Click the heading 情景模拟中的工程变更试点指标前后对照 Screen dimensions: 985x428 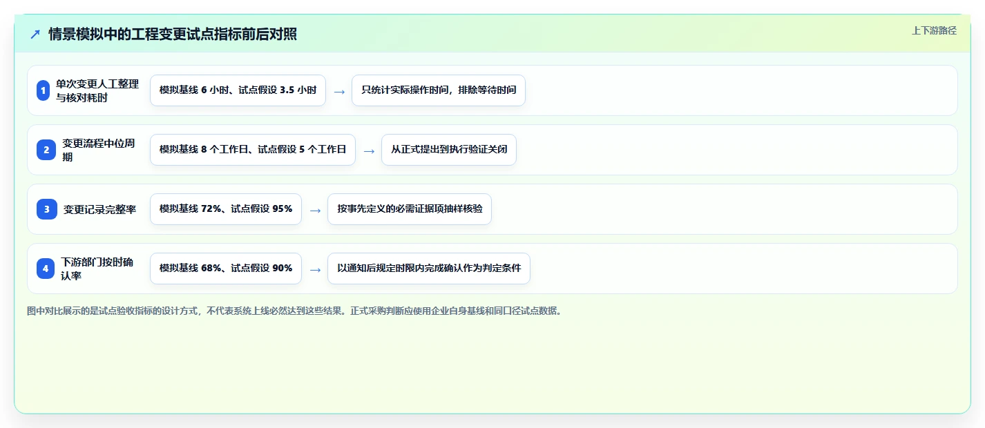(173, 35)
